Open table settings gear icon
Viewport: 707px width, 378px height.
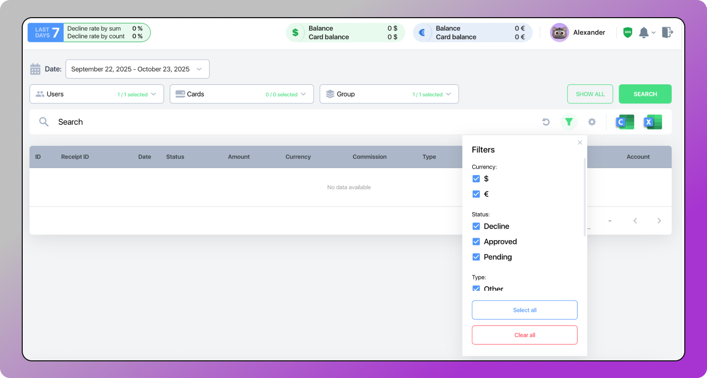tap(592, 122)
